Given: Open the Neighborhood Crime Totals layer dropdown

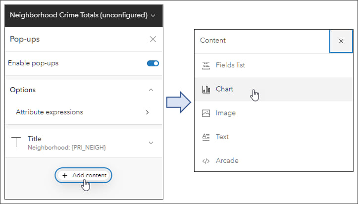Looking at the screenshot, I should 153,15.
